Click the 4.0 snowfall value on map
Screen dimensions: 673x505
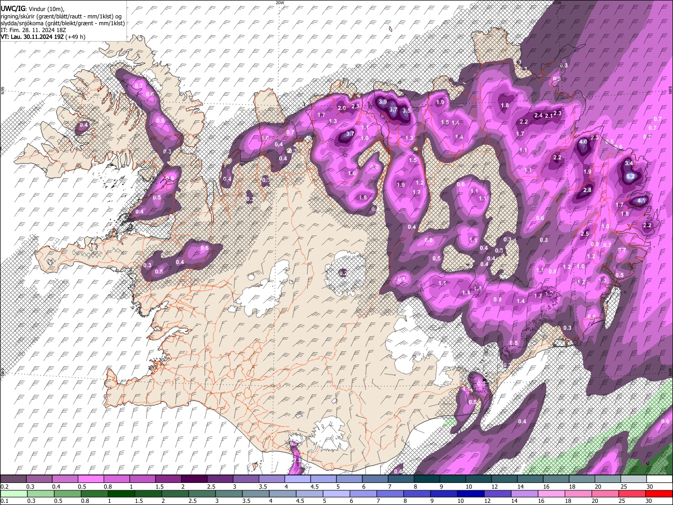[x=583, y=142]
